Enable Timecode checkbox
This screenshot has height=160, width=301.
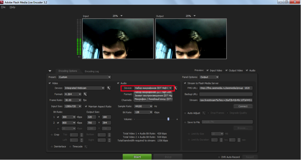(70, 147)
